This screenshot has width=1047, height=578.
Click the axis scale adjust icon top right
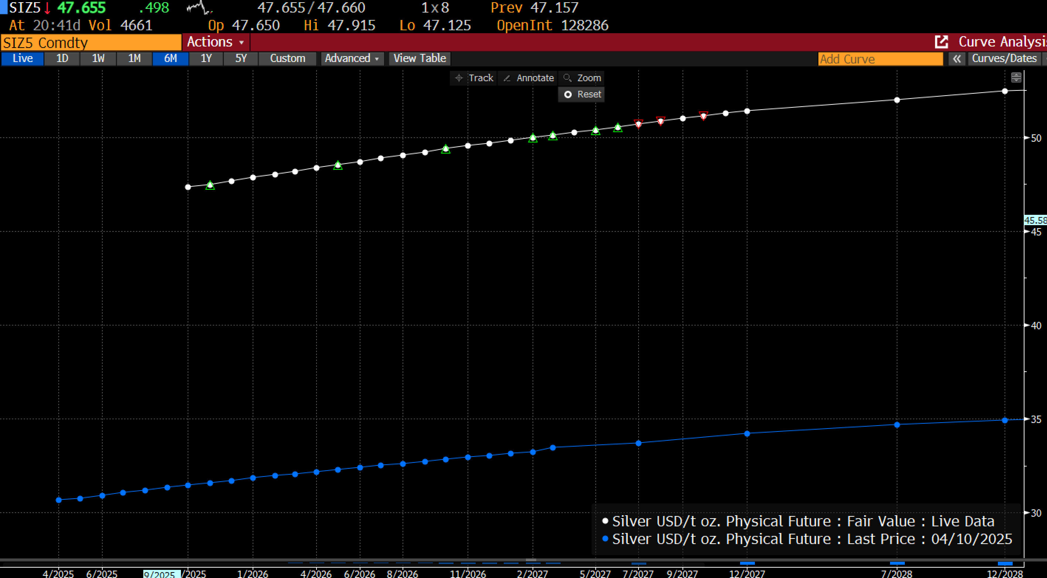pos(1016,78)
